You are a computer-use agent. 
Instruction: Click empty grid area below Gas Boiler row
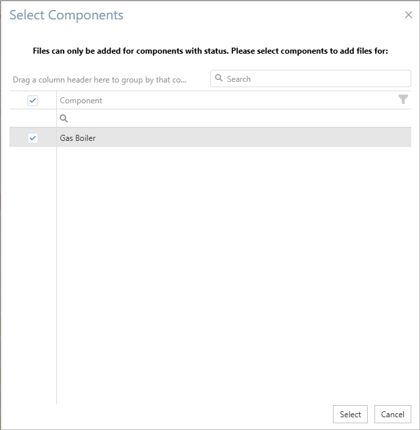[234, 268]
